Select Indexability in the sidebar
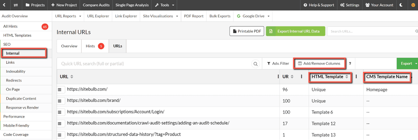The image size is (418, 140). 16,71
